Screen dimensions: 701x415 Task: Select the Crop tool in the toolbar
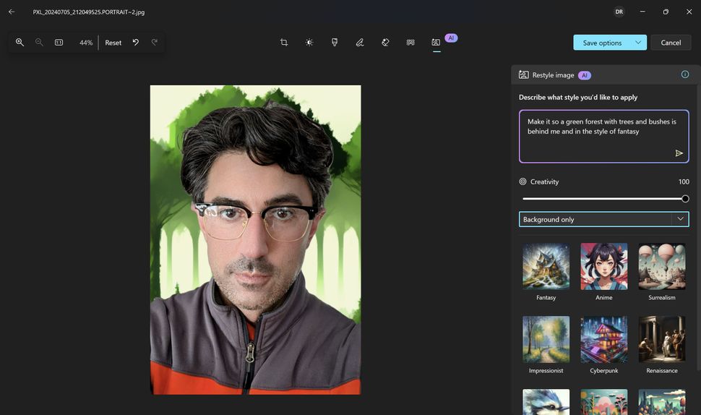pyautogui.click(x=284, y=43)
